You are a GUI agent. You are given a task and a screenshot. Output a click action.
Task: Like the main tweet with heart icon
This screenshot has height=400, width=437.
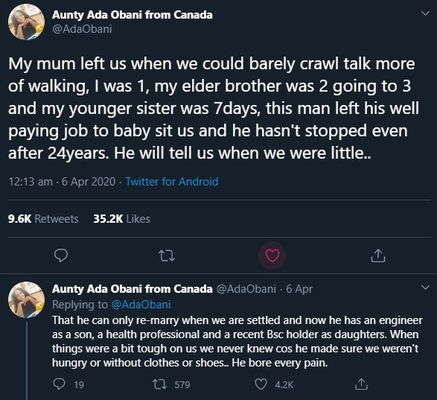point(272,255)
